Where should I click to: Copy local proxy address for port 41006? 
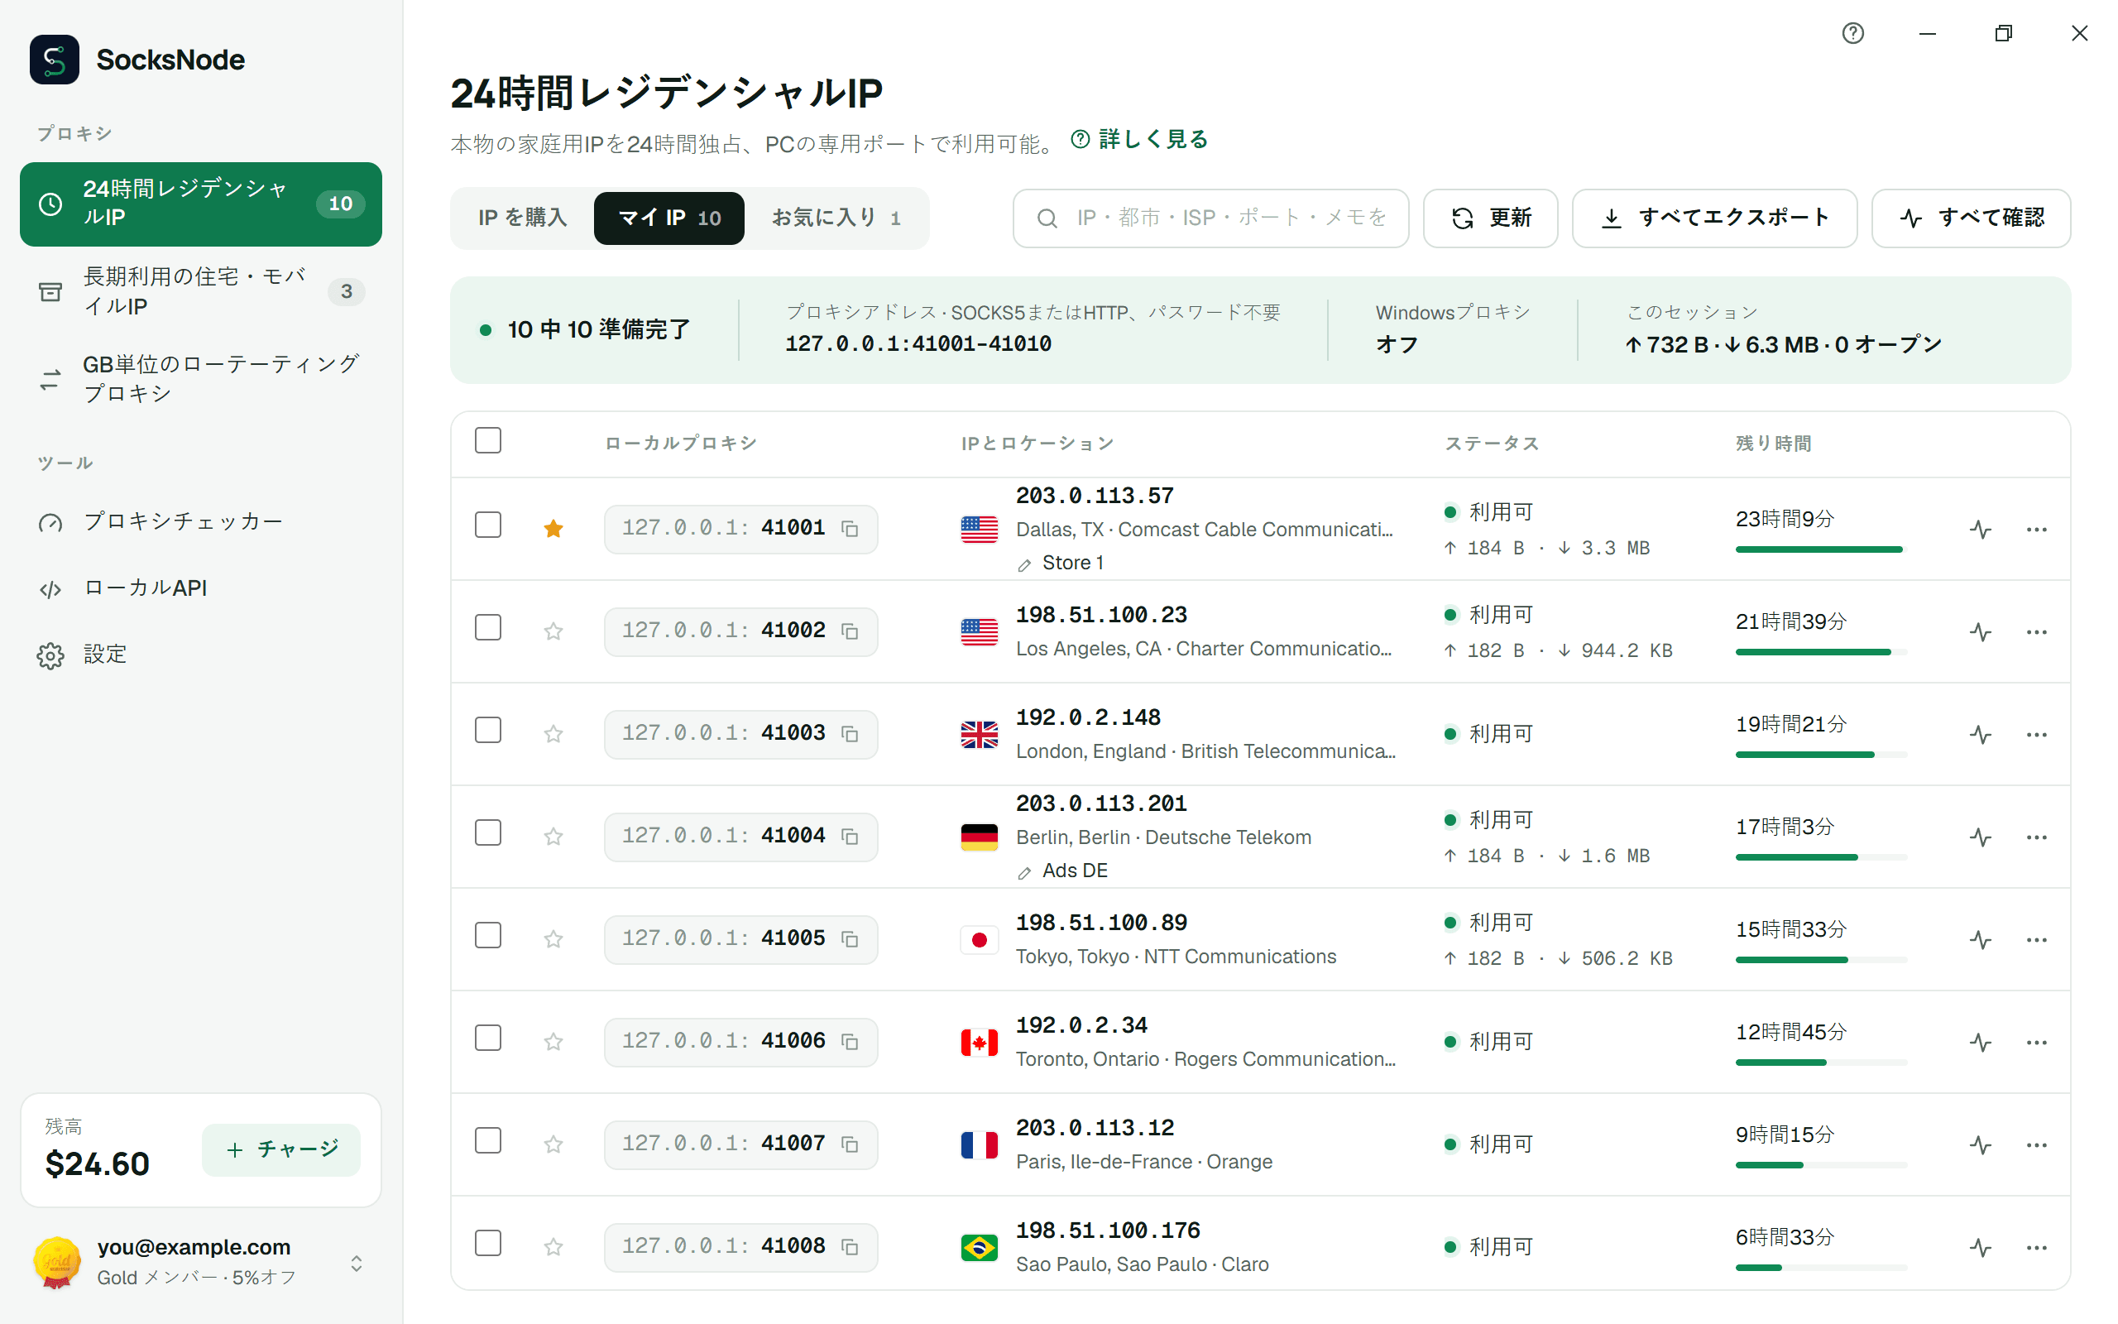click(849, 1041)
